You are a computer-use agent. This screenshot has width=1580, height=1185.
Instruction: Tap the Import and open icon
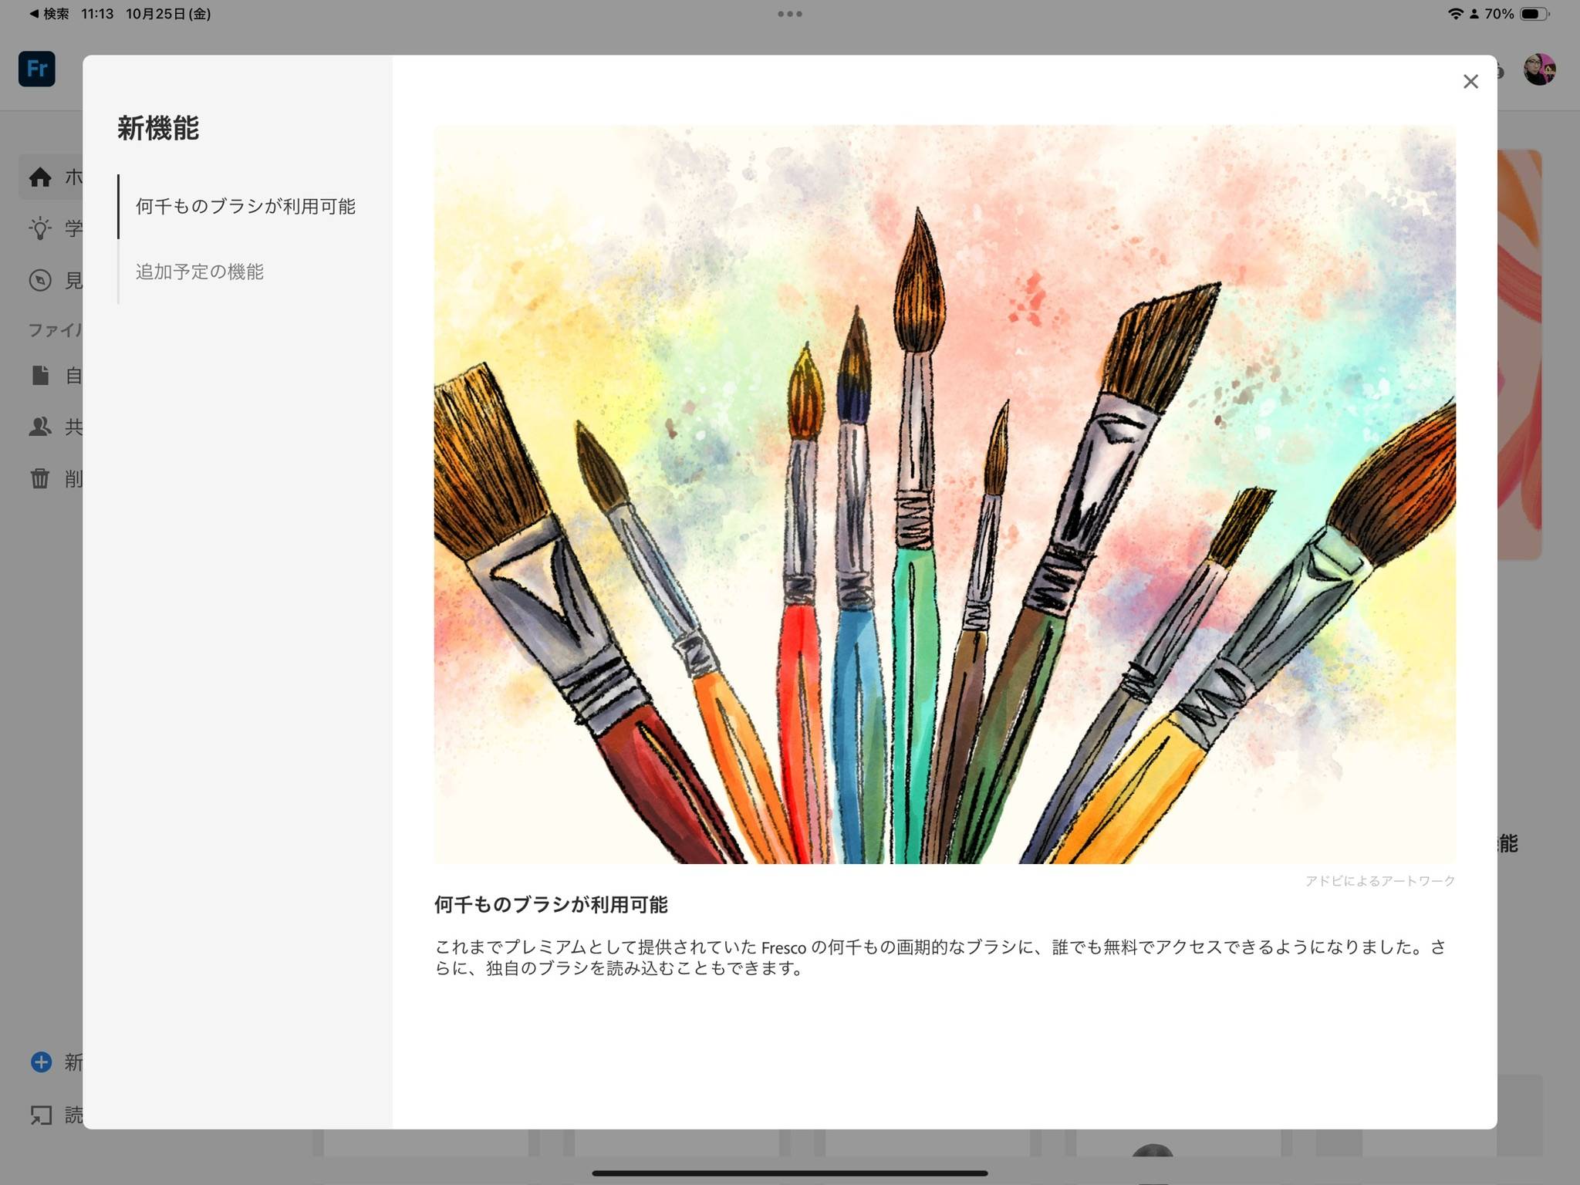[41, 1115]
